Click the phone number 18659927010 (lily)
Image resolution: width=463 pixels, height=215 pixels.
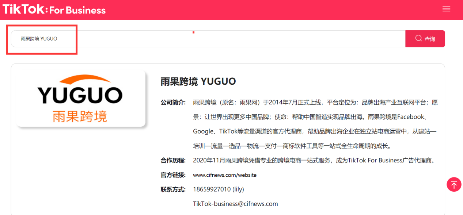pos(218,189)
